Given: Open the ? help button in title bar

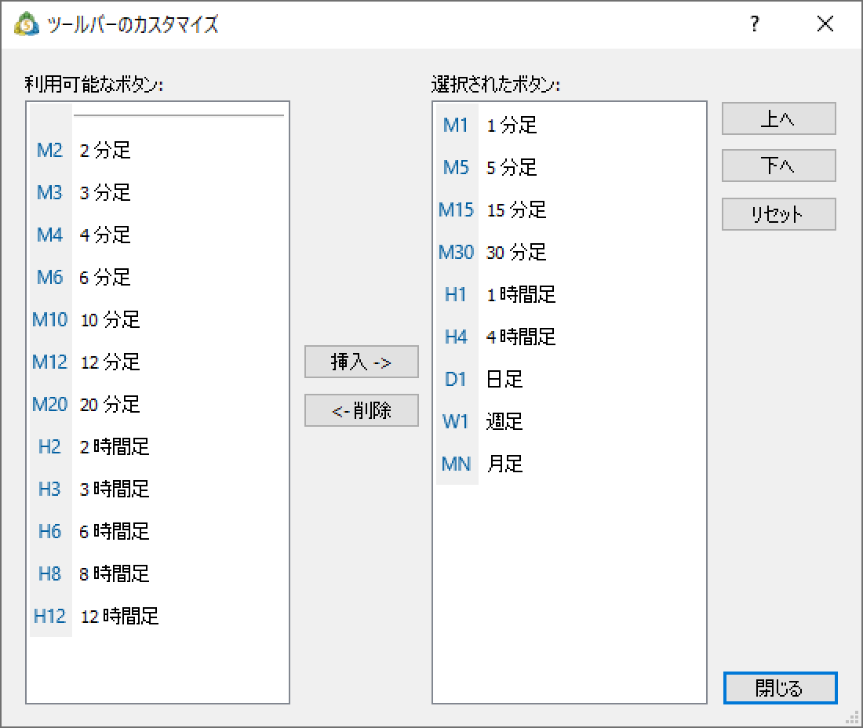Looking at the screenshot, I should pyautogui.click(x=755, y=24).
